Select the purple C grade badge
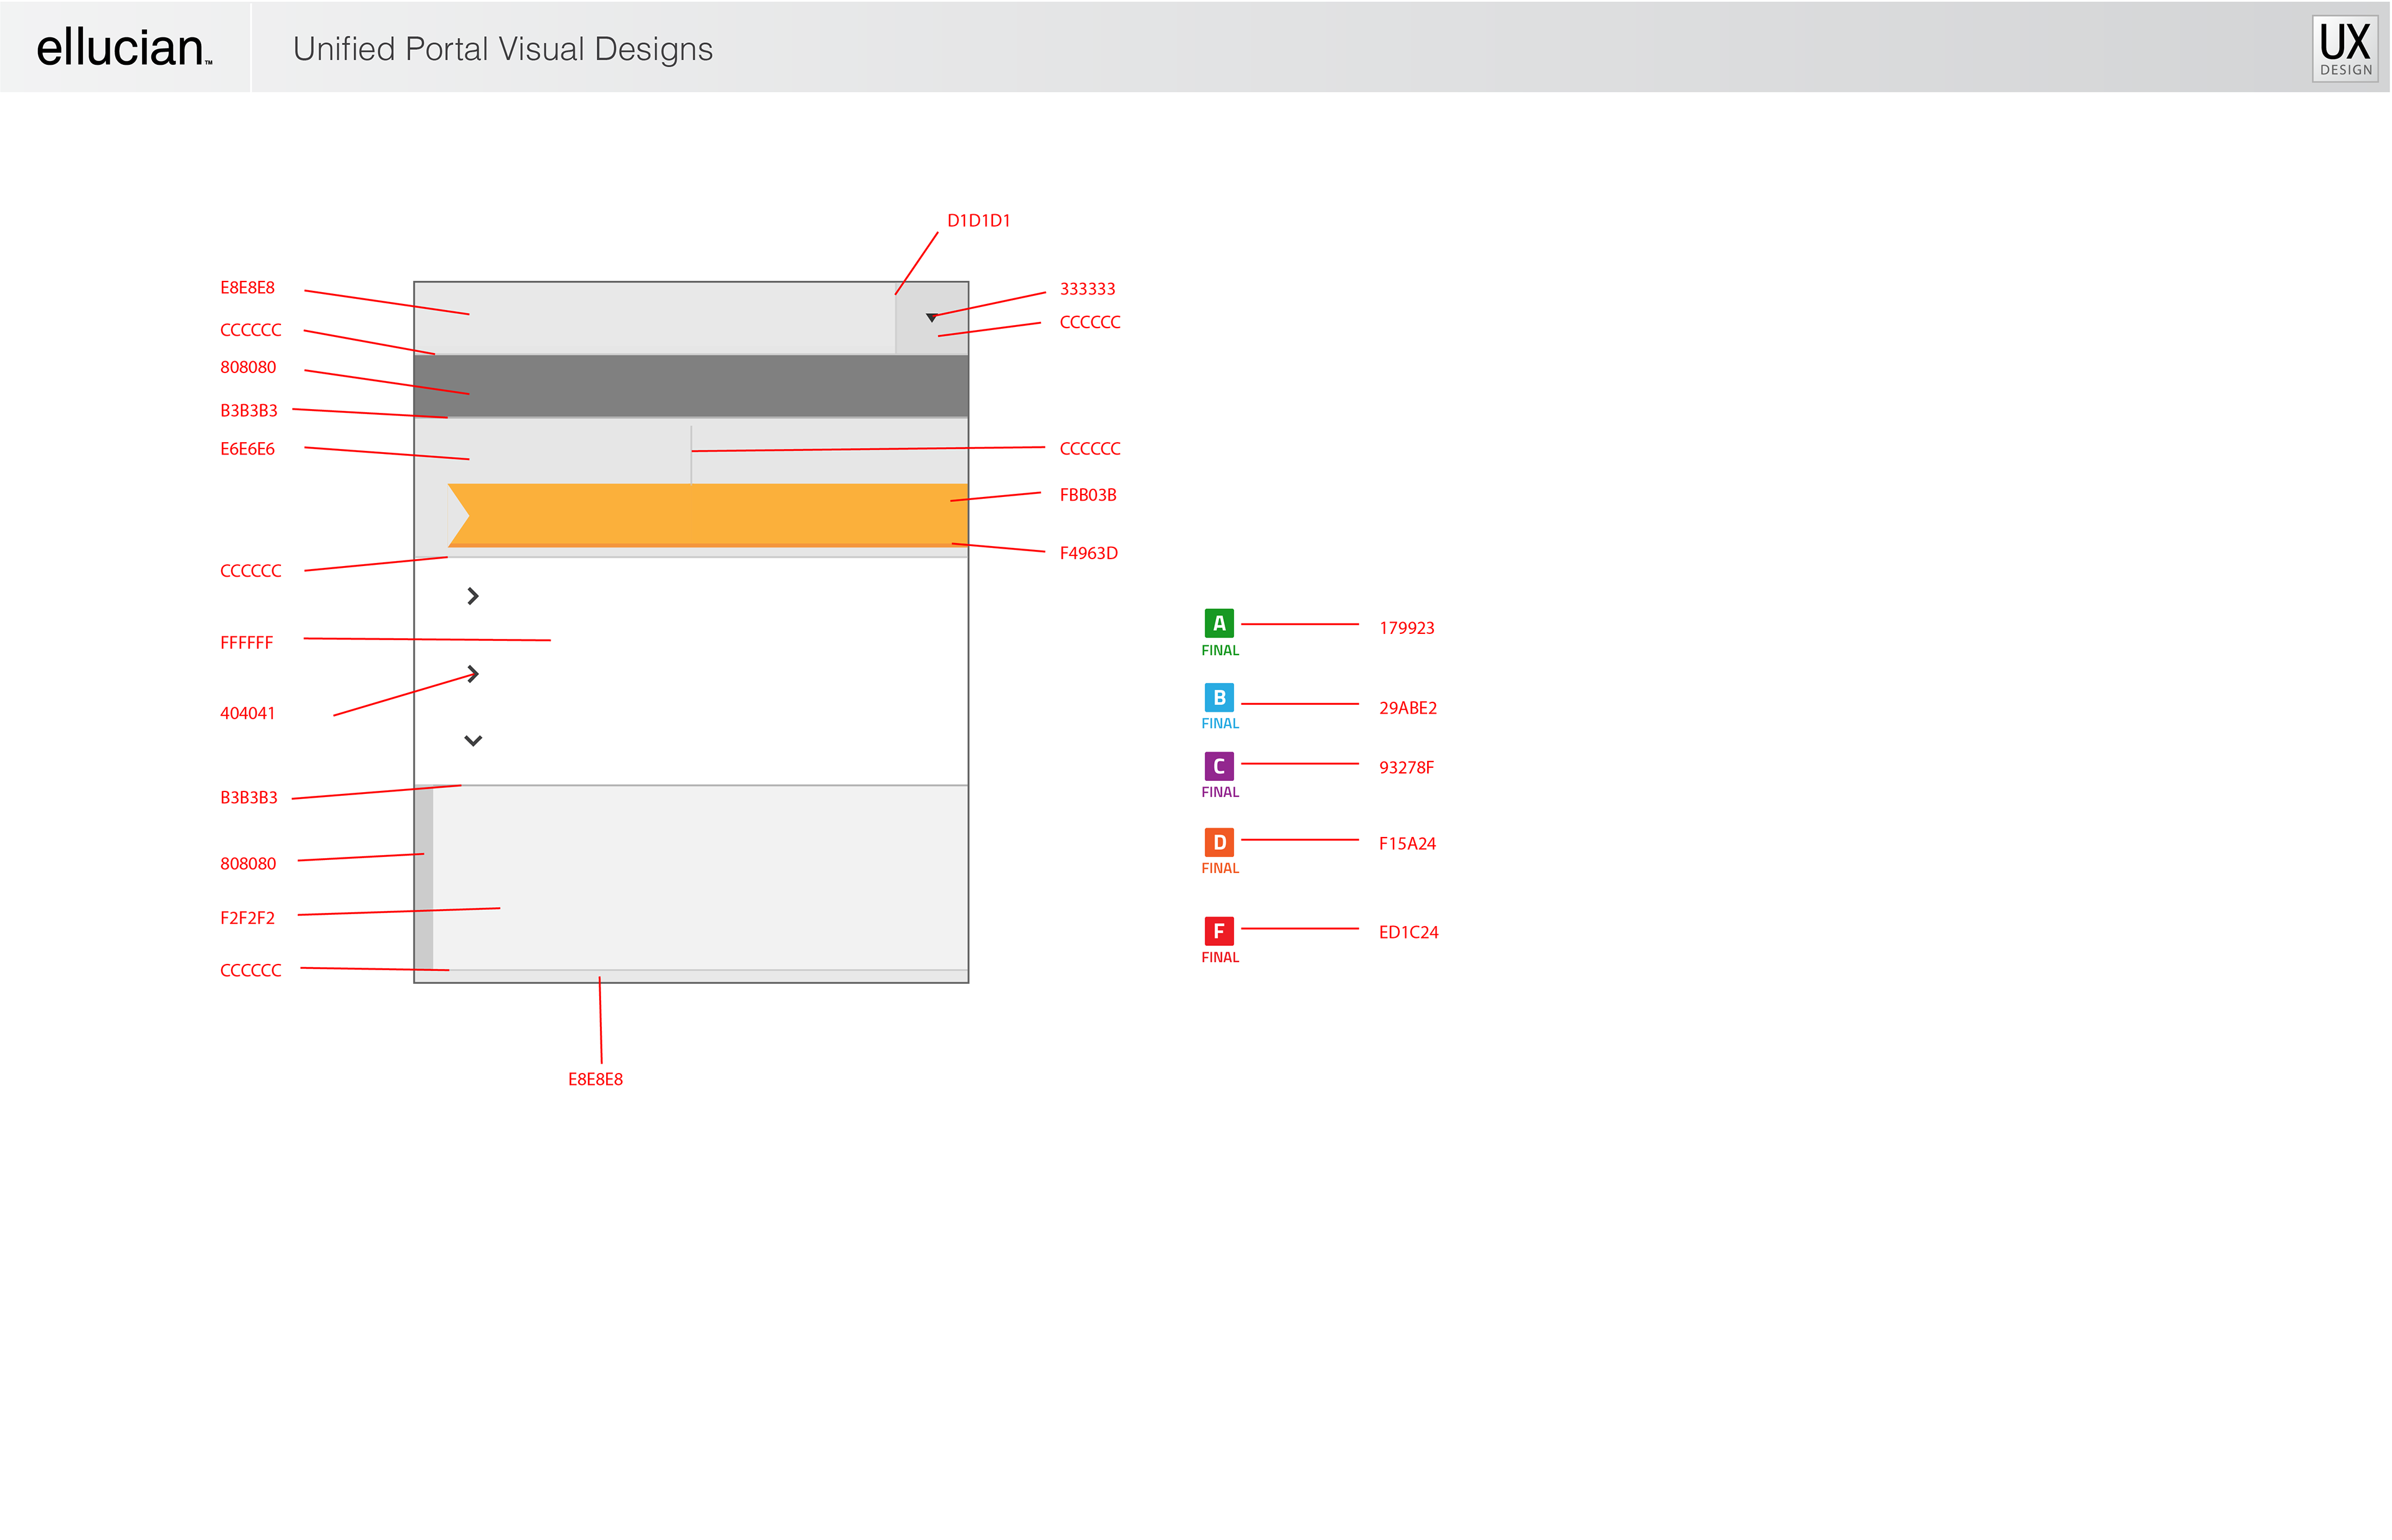This screenshot has height=1540, width=2392. [1218, 766]
